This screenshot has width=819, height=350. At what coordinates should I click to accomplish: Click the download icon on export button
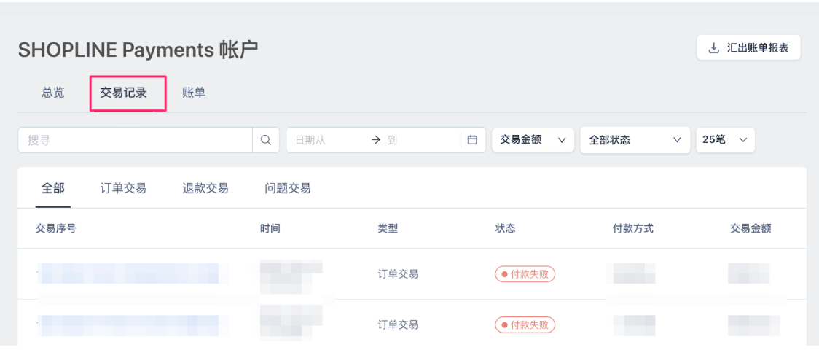(x=713, y=49)
